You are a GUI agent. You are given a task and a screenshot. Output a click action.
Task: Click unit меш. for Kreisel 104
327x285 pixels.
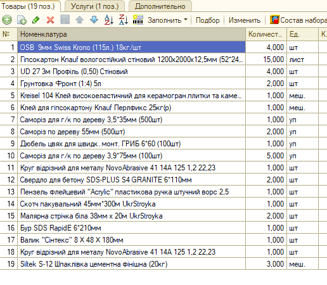[302, 96]
